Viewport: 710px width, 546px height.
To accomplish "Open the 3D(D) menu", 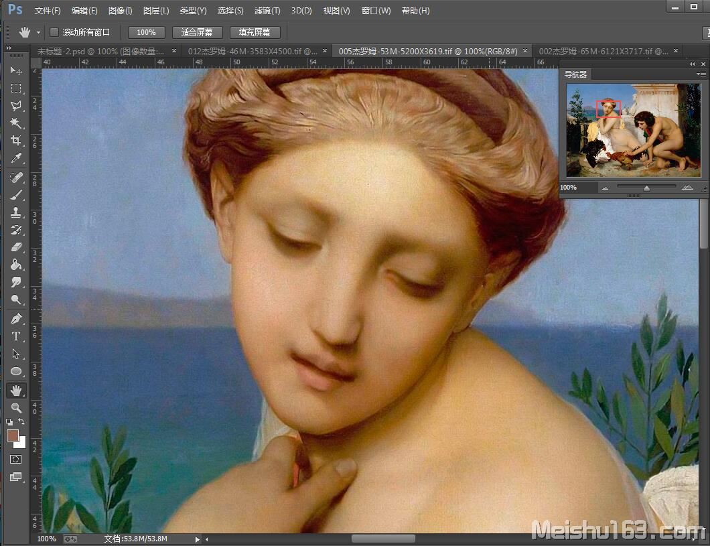I will point(301,11).
